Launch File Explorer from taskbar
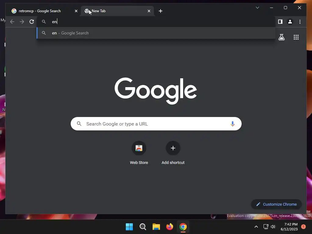 pos(156,227)
